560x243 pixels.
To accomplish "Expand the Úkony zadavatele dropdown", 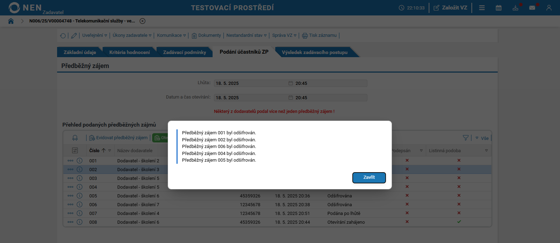I will [132, 35].
